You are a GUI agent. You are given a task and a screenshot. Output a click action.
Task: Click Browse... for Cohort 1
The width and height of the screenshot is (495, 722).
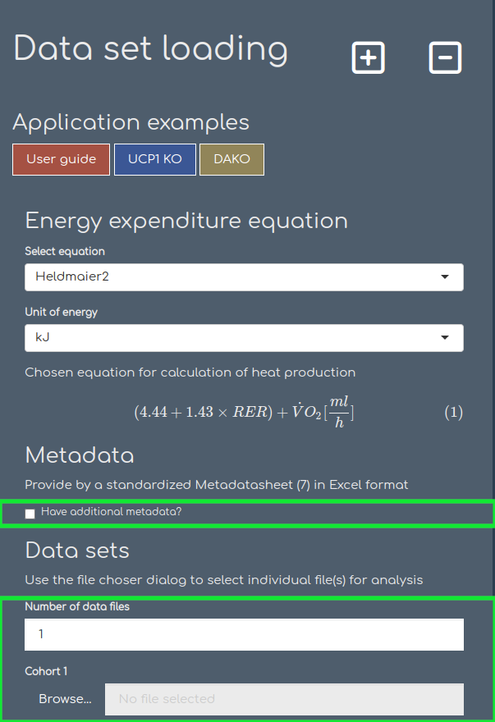tap(65, 699)
